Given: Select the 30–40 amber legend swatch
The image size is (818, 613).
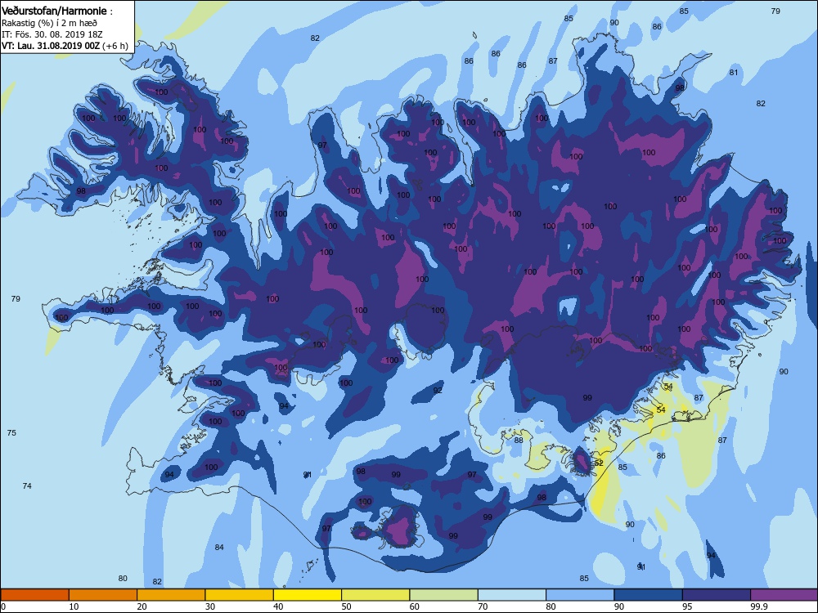Looking at the screenshot, I should (240, 595).
